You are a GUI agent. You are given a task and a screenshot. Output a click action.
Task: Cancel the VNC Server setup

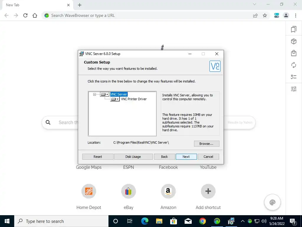click(209, 157)
